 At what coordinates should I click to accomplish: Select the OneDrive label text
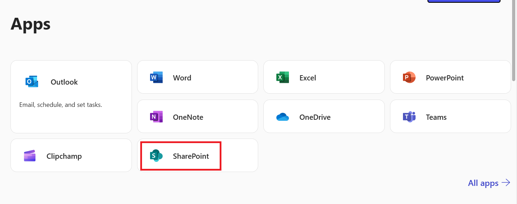point(315,117)
